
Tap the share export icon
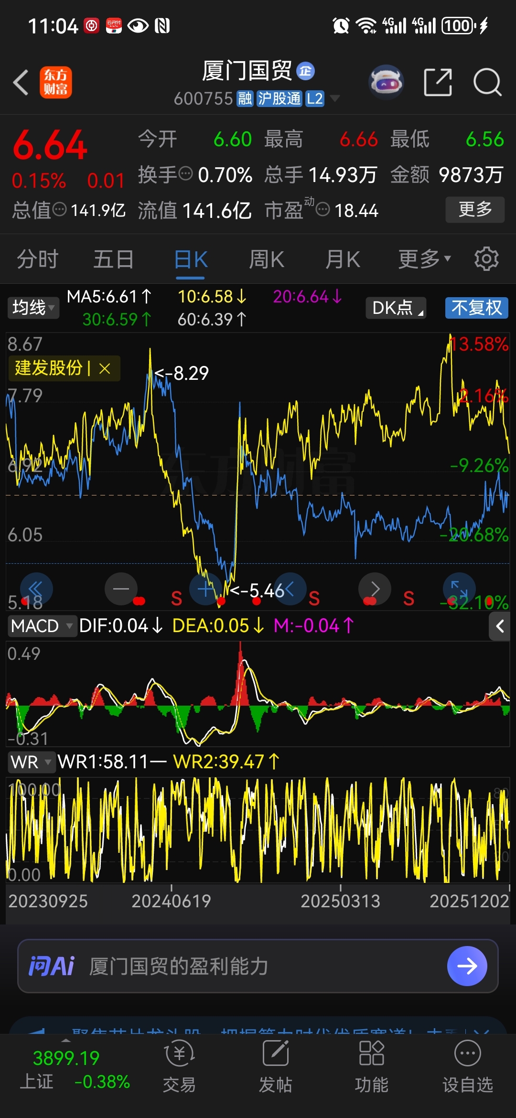click(x=438, y=82)
